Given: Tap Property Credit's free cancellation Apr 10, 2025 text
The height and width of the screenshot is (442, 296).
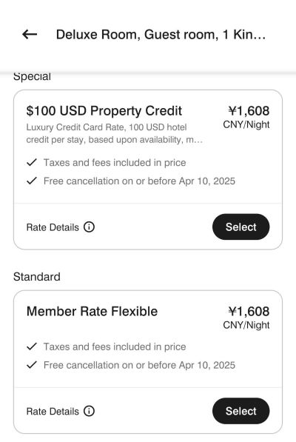Looking at the screenshot, I should [139, 181].
